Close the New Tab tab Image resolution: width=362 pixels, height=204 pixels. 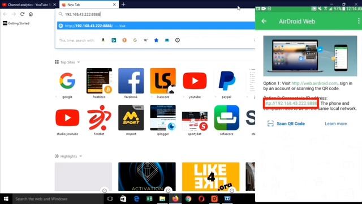pyautogui.click(x=114, y=5)
